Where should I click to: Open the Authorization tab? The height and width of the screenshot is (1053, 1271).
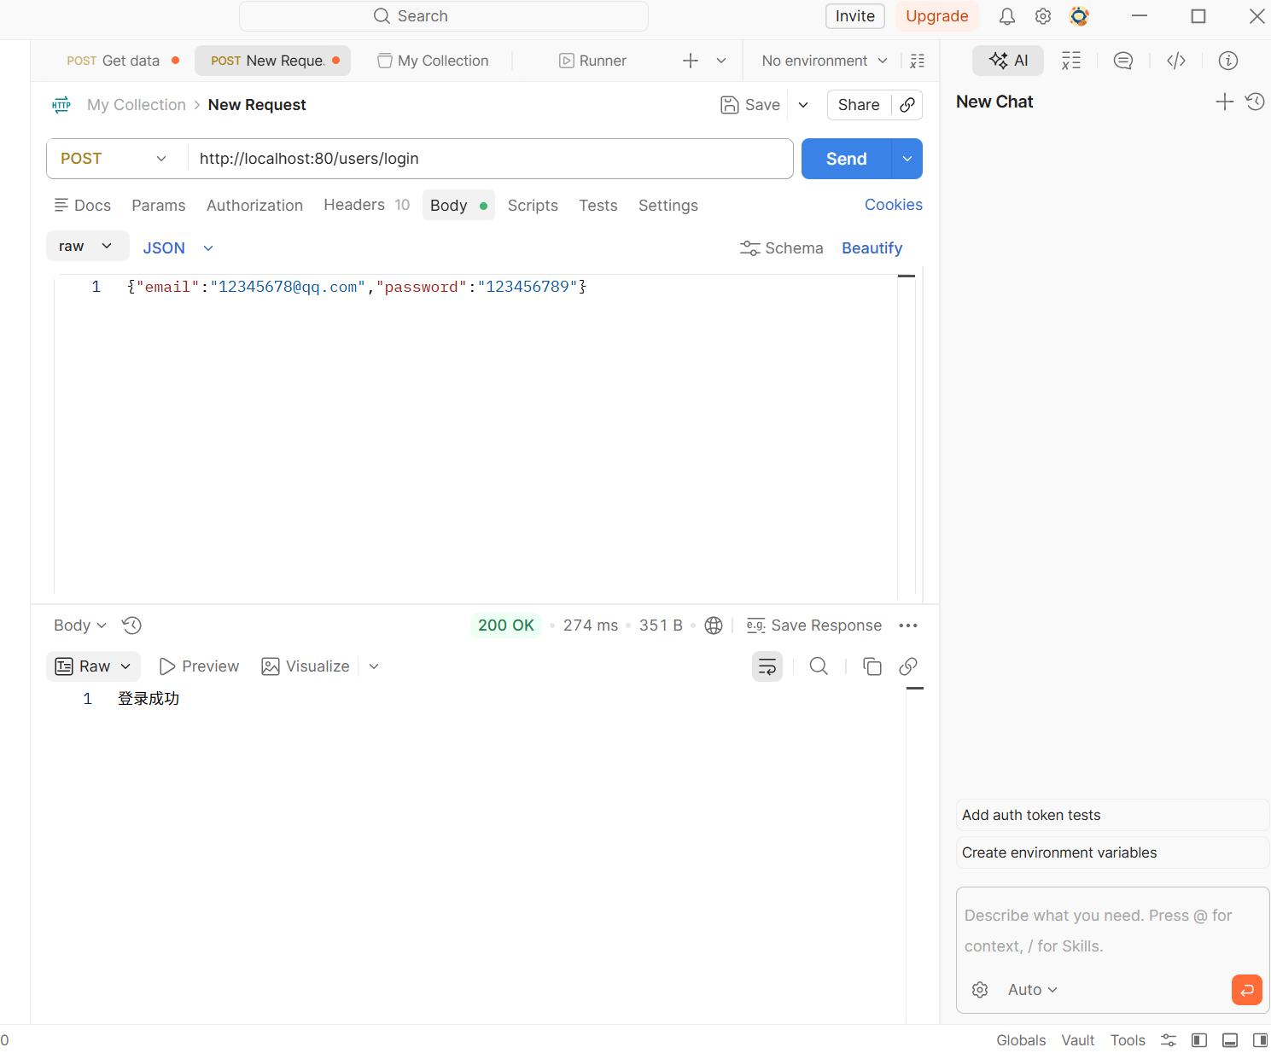pyautogui.click(x=254, y=206)
